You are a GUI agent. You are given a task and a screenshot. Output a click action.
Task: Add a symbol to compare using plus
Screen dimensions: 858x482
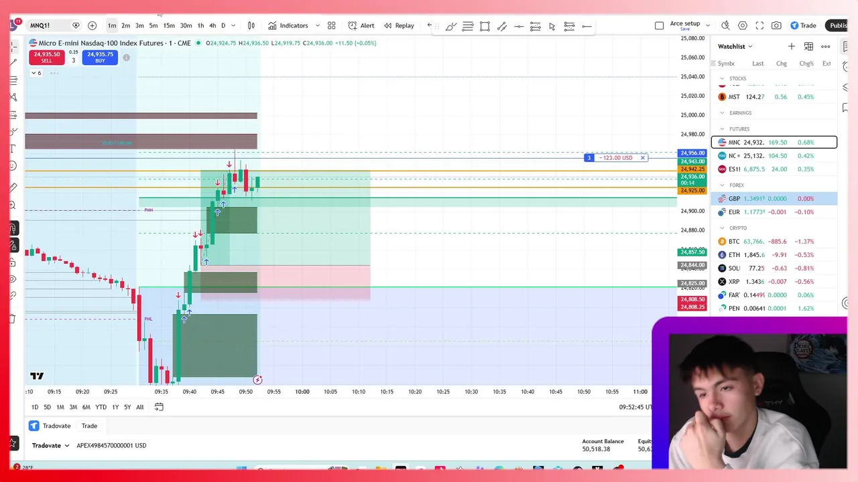coord(92,25)
